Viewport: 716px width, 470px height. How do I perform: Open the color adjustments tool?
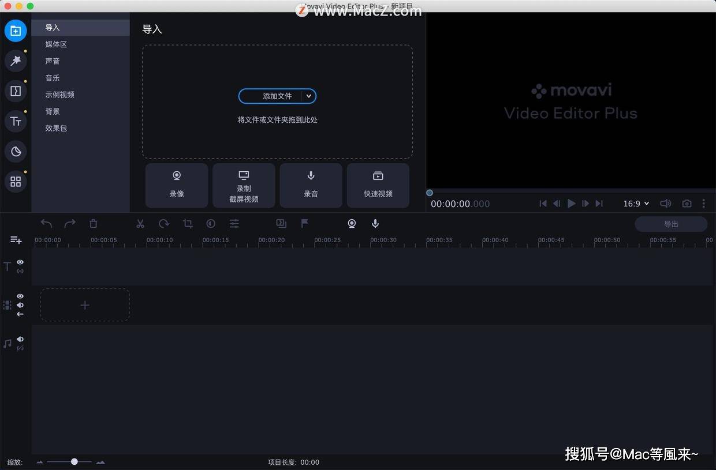pyautogui.click(x=211, y=224)
